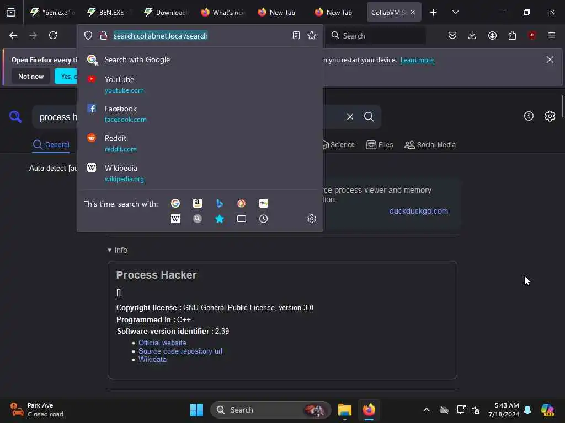Viewport: 565px width, 423px height.
Task: Open File Explorer from the taskbar
Action: pyautogui.click(x=344, y=410)
